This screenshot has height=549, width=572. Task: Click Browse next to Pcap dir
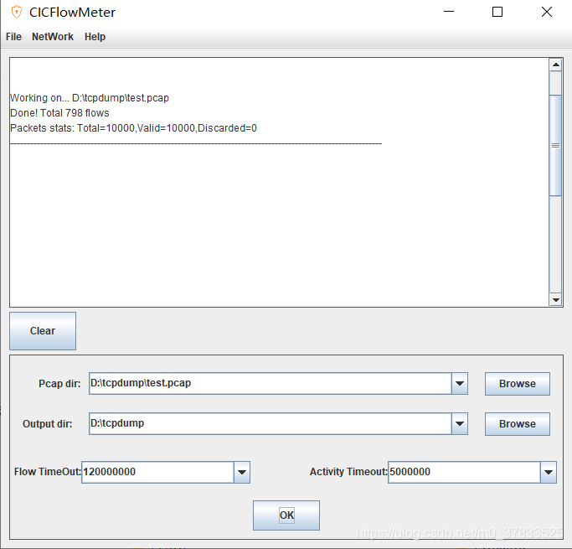click(517, 384)
